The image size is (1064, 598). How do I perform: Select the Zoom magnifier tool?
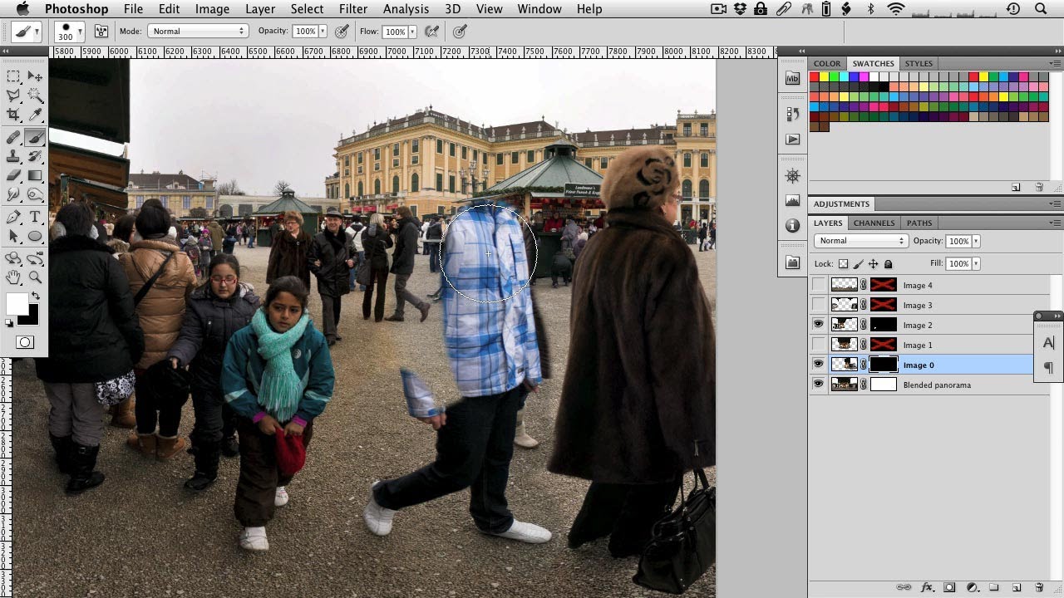(35, 277)
